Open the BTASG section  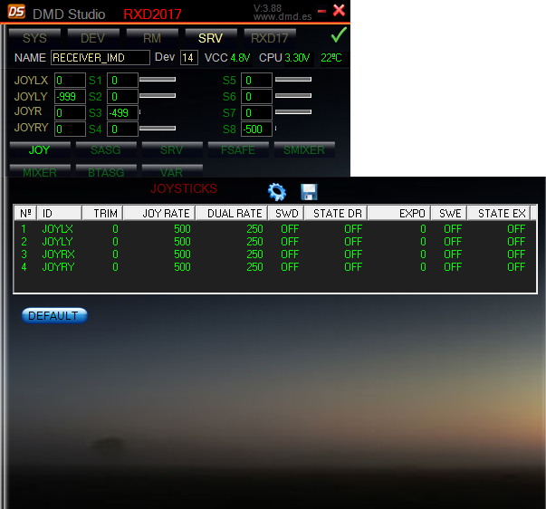(x=106, y=171)
